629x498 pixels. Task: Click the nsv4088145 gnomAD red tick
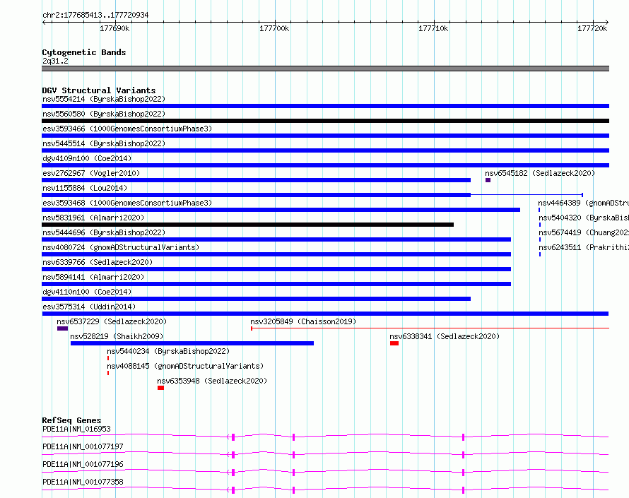point(108,373)
